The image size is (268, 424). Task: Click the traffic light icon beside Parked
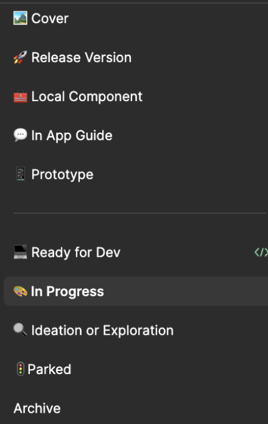tap(21, 369)
